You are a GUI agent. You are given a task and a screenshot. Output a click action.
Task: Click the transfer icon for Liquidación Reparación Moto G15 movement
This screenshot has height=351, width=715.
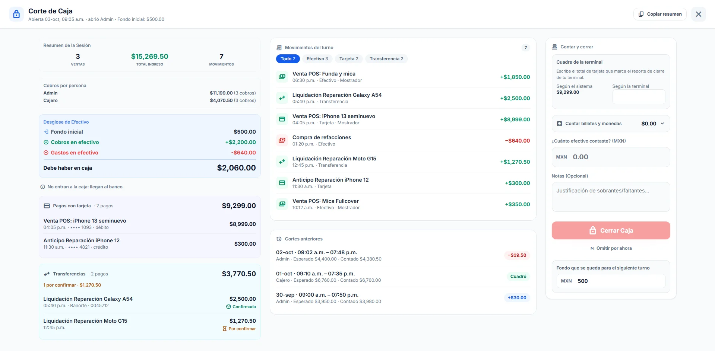[282, 162]
